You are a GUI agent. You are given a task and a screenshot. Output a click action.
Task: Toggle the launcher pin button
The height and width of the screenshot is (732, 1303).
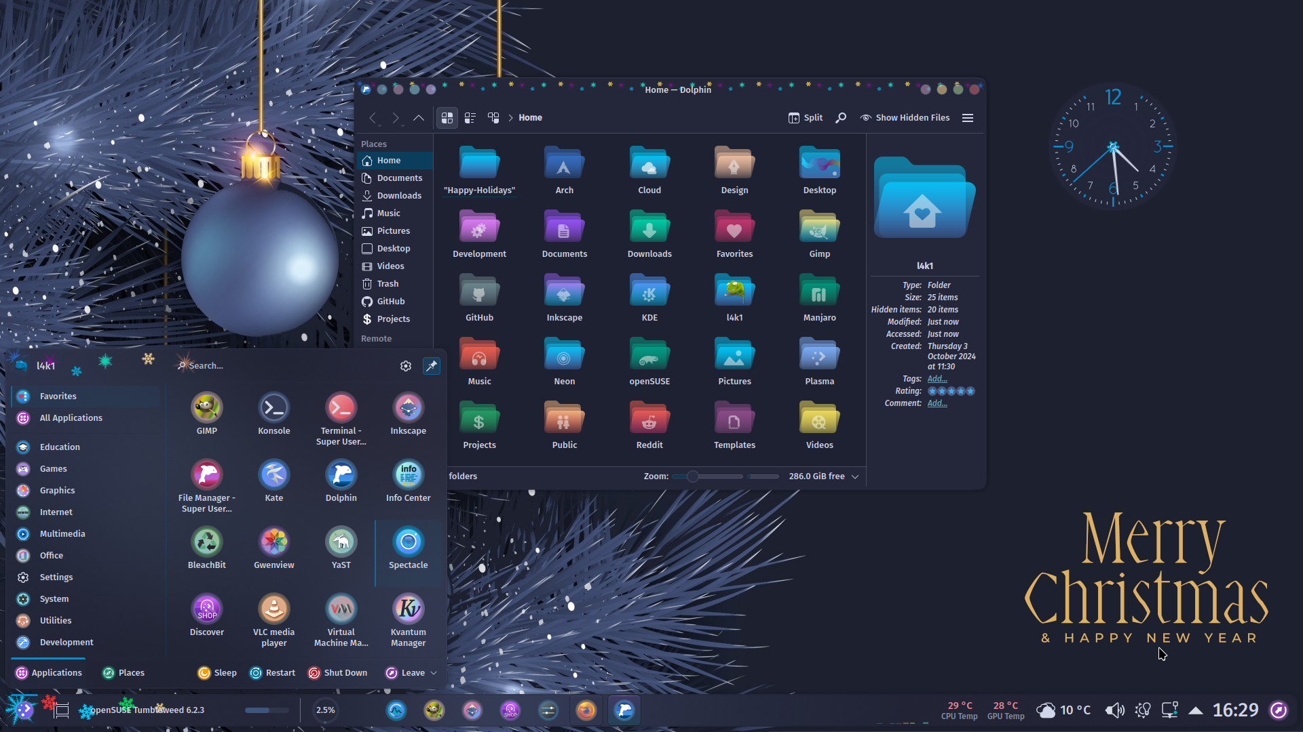pyautogui.click(x=431, y=366)
